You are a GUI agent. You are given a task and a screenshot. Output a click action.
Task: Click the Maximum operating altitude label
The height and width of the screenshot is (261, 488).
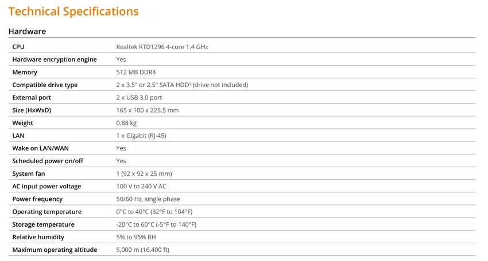[55, 250]
